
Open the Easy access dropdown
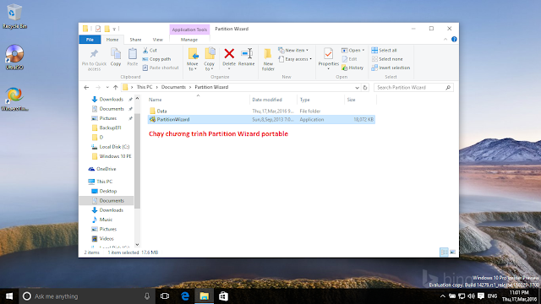pos(295,59)
